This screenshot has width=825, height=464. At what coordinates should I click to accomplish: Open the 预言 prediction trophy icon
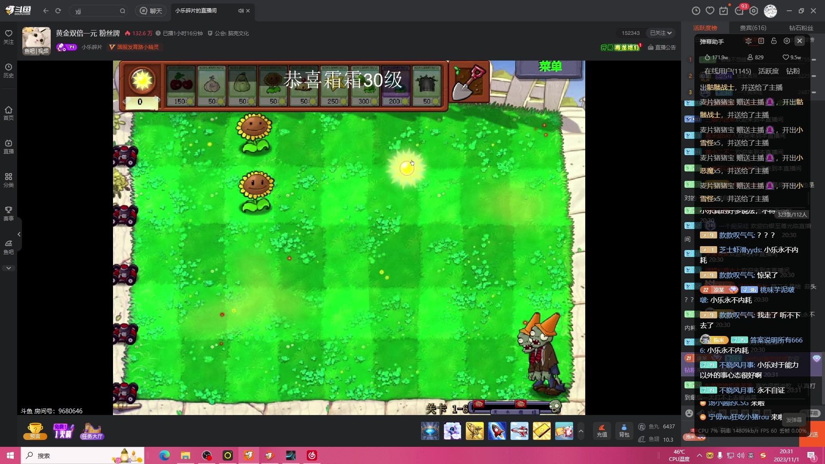35,431
